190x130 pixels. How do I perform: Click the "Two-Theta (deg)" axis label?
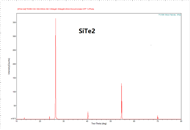[99, 123]
